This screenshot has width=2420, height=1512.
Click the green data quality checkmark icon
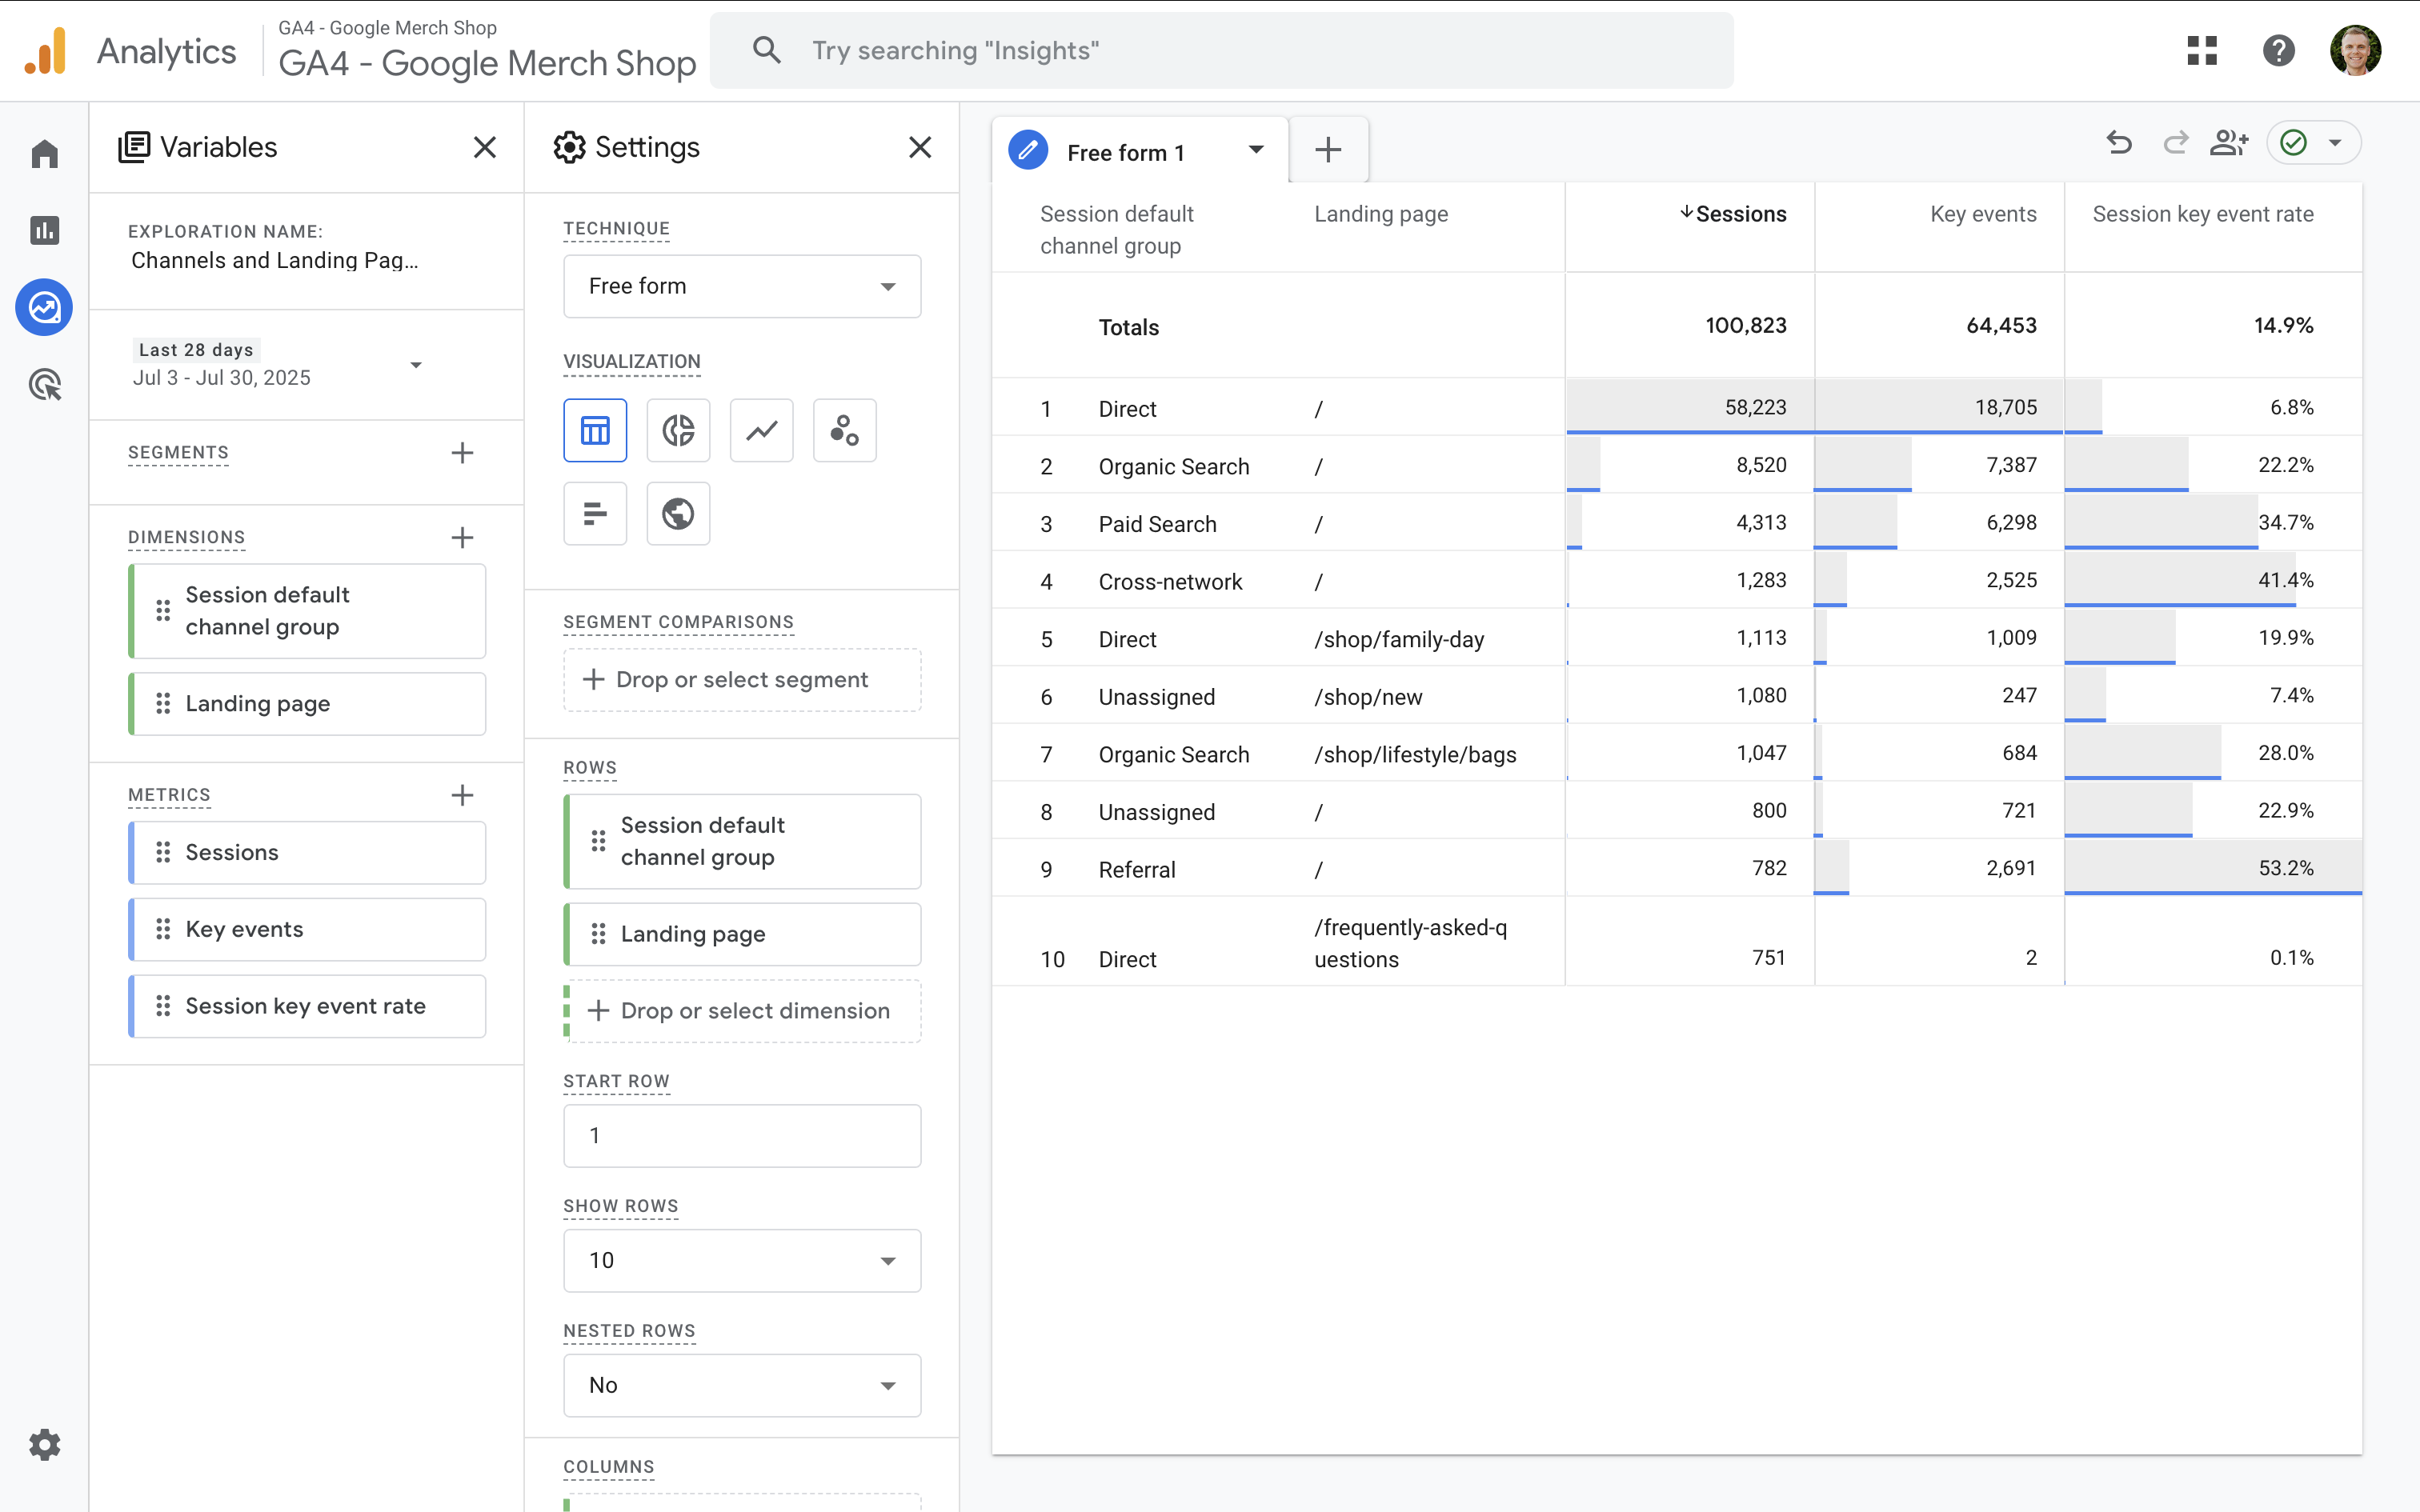pos(2294,143)
